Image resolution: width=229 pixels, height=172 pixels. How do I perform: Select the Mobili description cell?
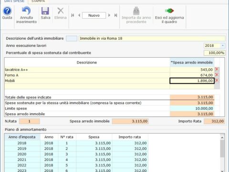coord(87,81)
